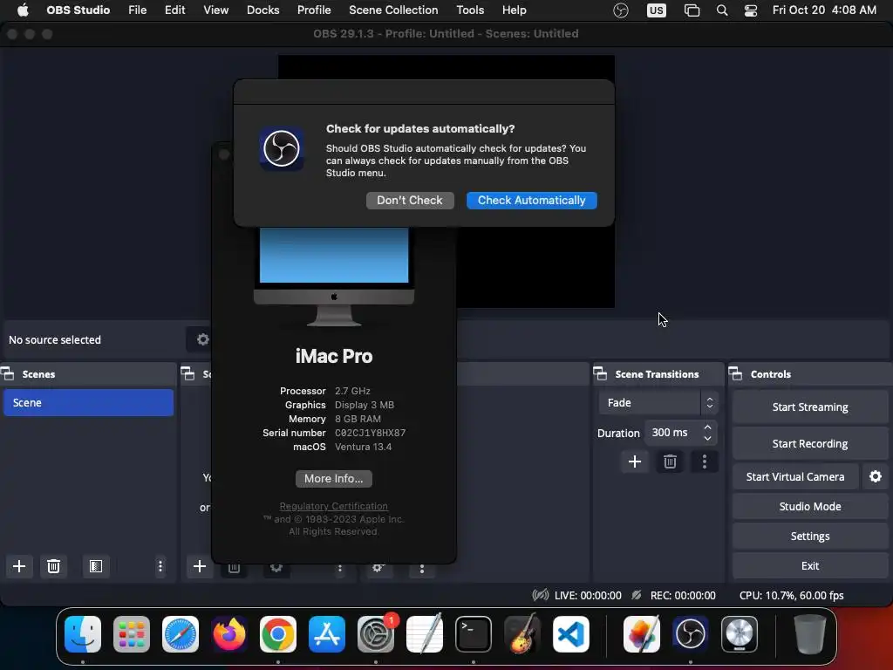Click the 300 ms duration field
The image size is (893, 670).
tap(672, 433)
